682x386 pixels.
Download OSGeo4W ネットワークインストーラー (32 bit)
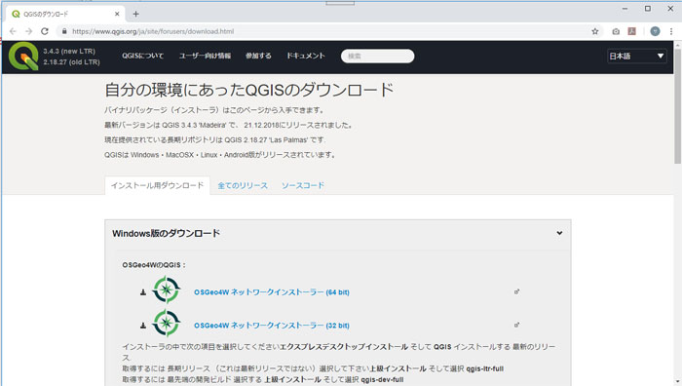[x=272, y=325]
